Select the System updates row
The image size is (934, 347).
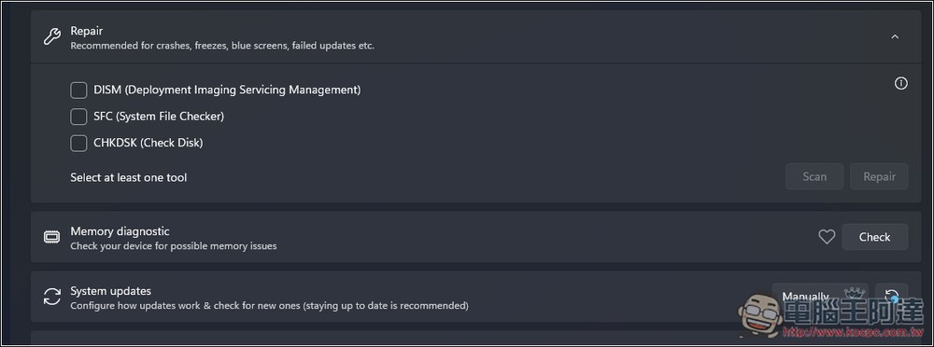pyautogui.click(x=476, y=297)
